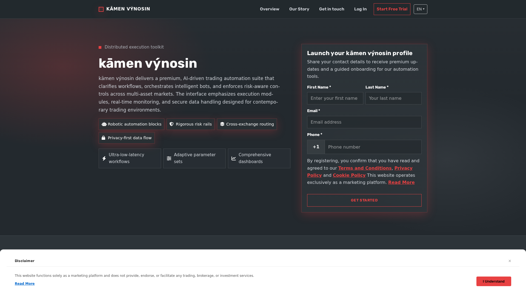Open the Overview nav item
526x296 pixels.
[270, 9]
